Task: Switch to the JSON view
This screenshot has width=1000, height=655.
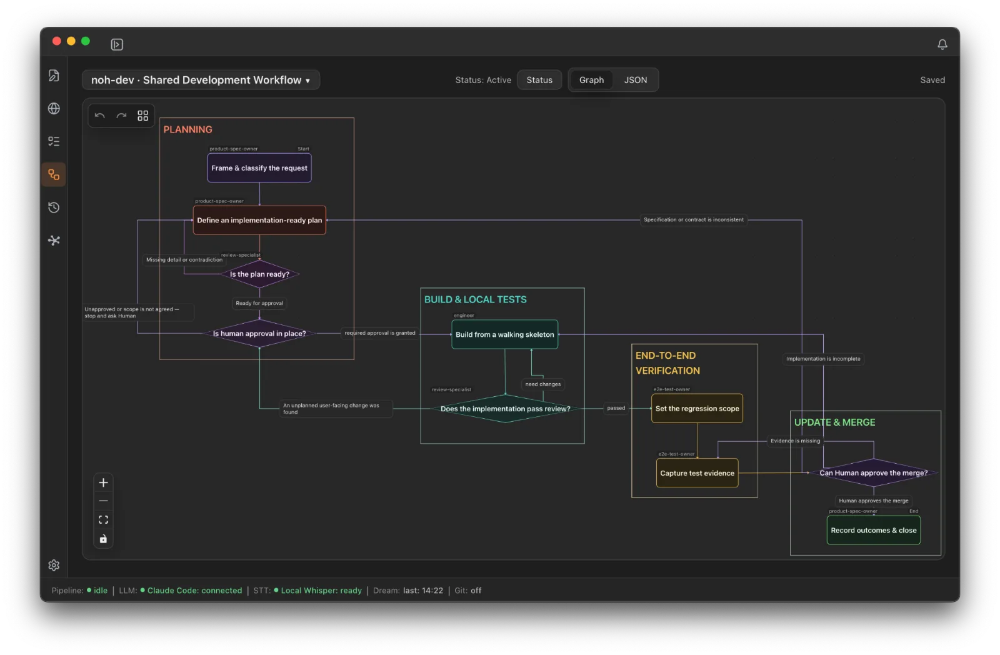Action: tap(636, 80)
